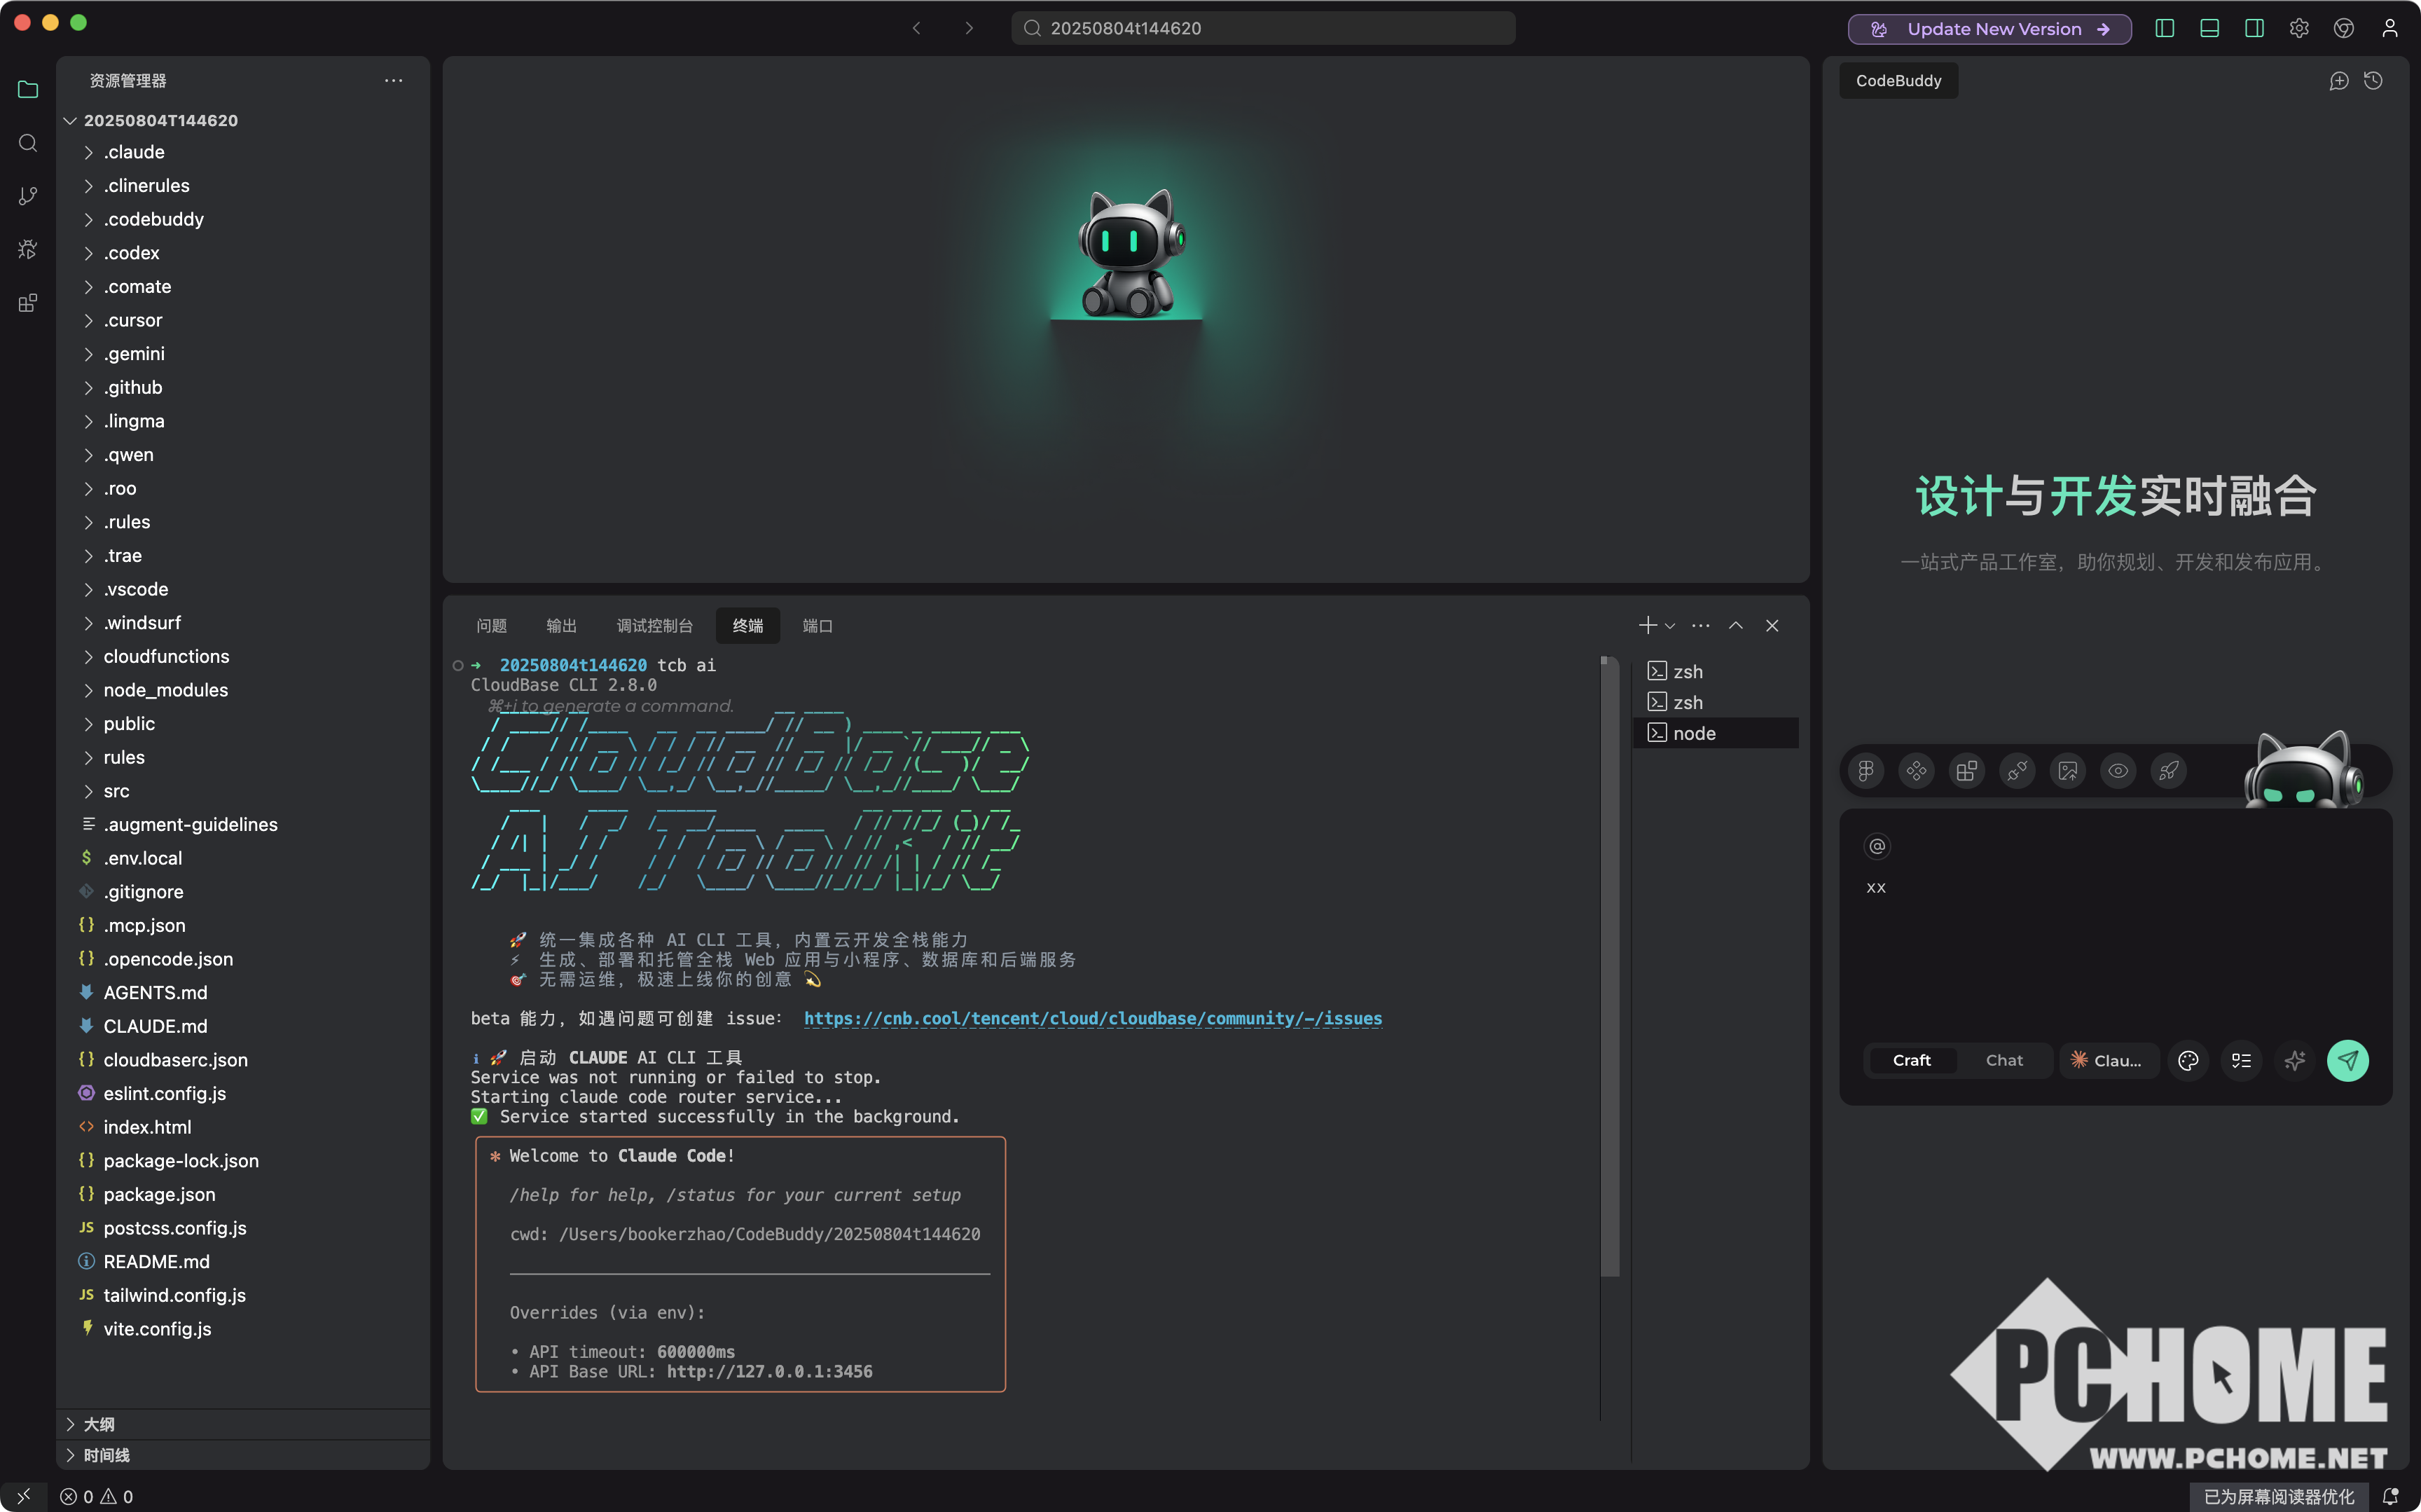This screenshot has width=2421, height=1512.
Task: Click the @ mention context button
Action: (x=1877, y=847)
